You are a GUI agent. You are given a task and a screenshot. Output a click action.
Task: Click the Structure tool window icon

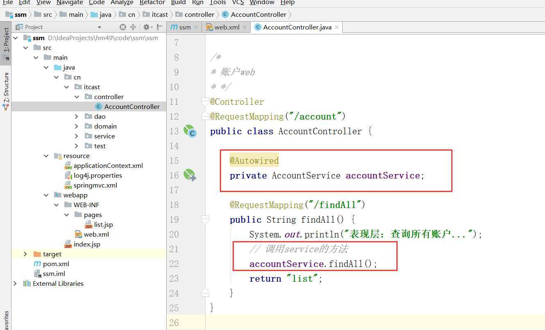6,107
